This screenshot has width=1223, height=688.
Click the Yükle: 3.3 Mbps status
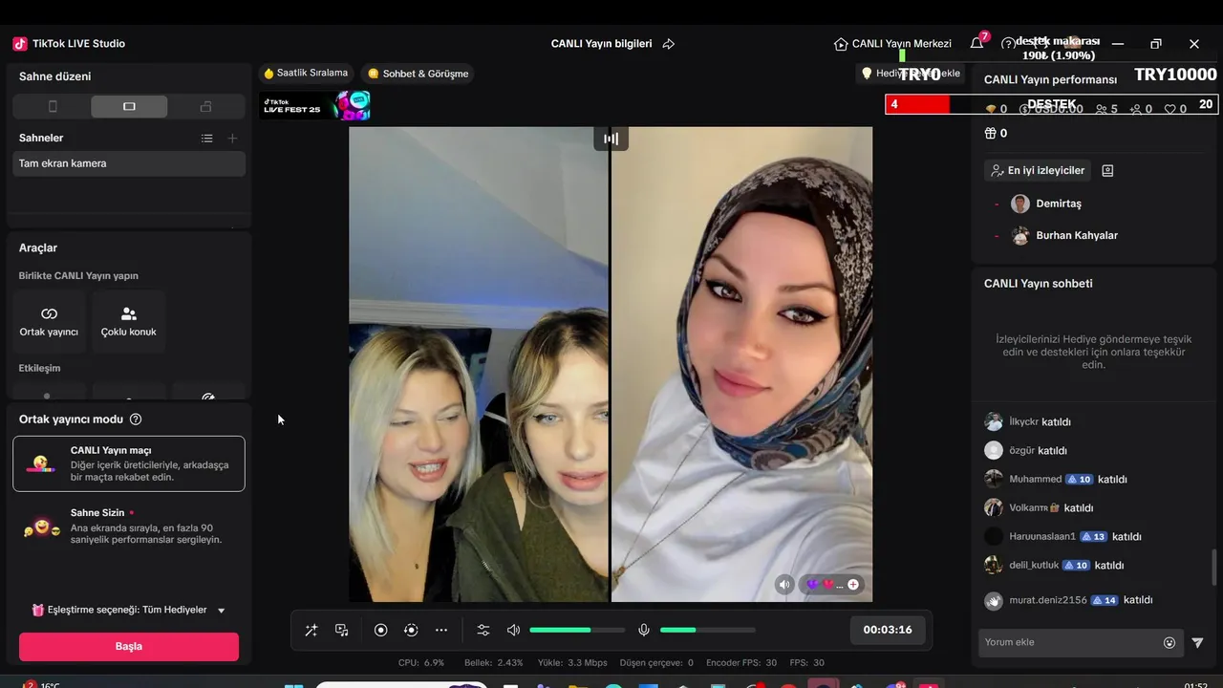pos(572,662)
